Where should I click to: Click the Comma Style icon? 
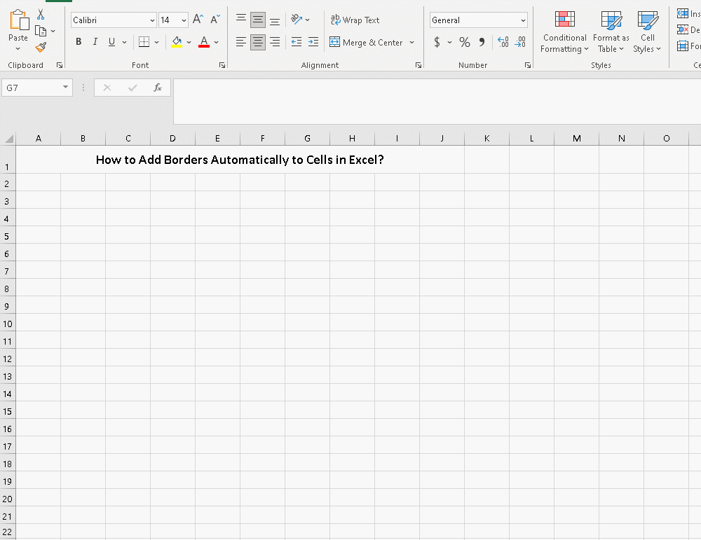pyautogui.click(x=482, y=42)
